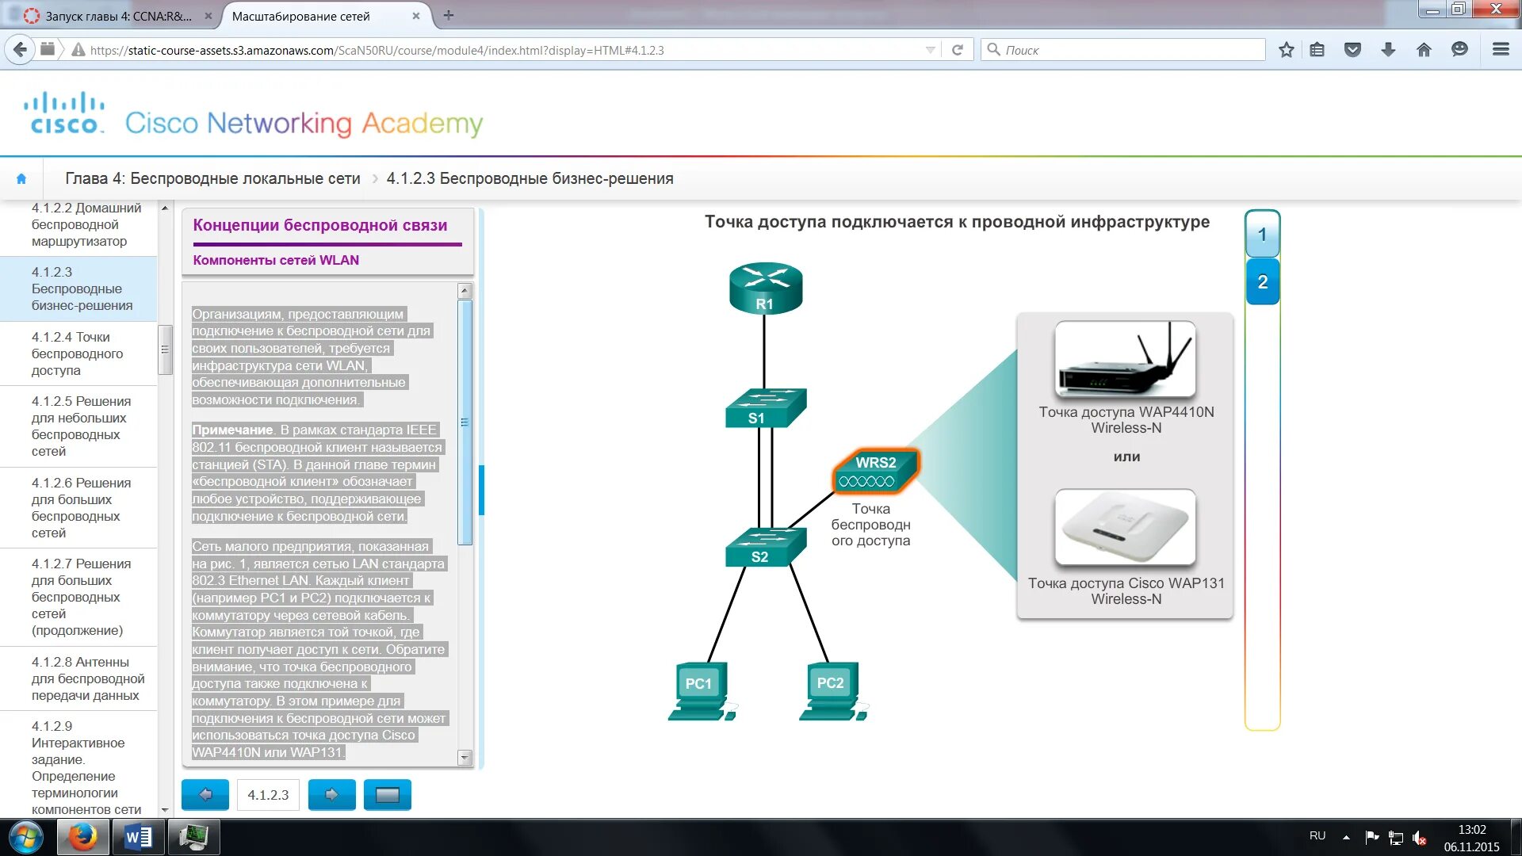The image size is (1522, 856).
Task: Open the downloads arrow icon
Action: click(x=1388, y=50)
